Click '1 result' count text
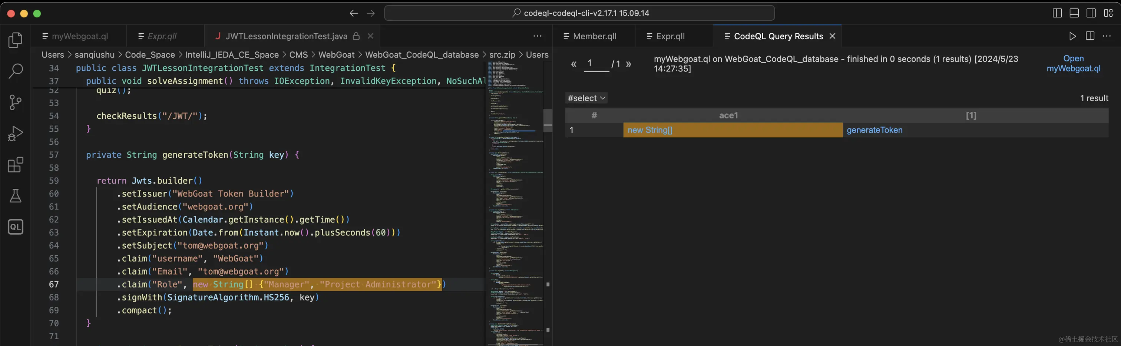The image size is (1121, 346). pyautogui.click(x=1094, y=98)
